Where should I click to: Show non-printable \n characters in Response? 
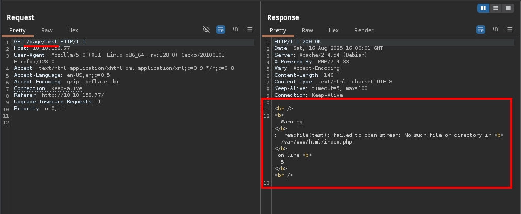point(496,30)
